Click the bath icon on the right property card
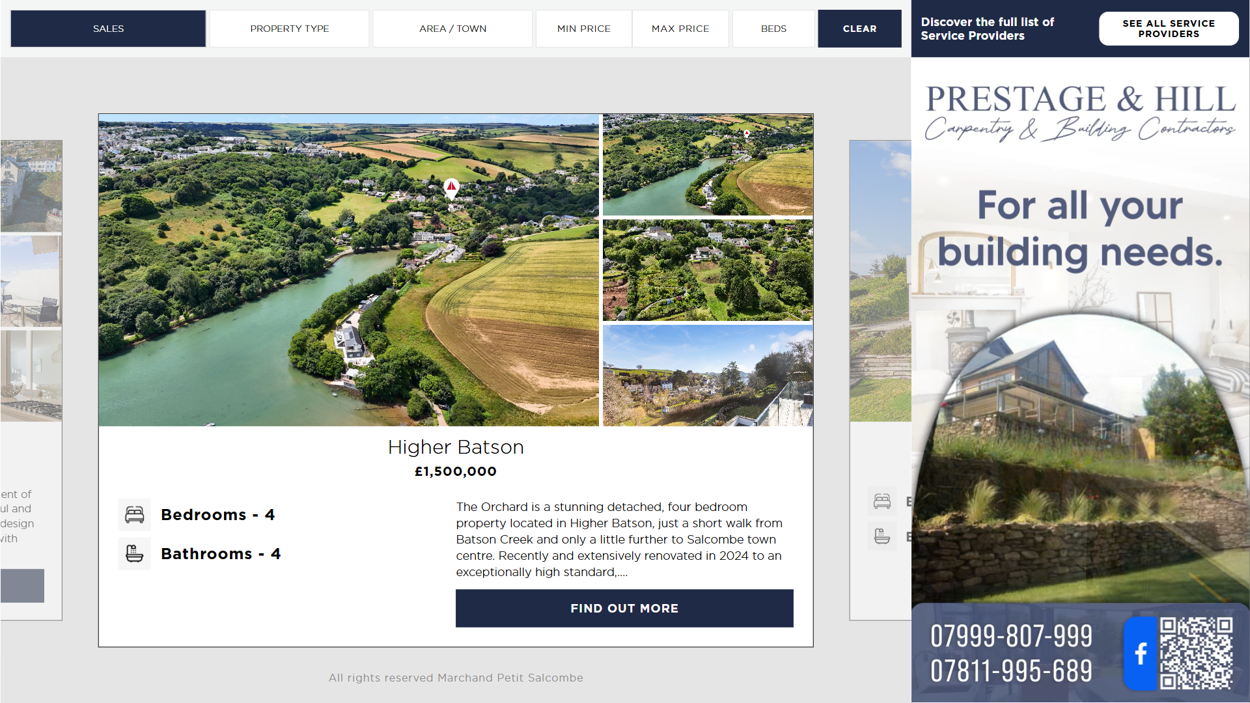The image size is (1250, 703). 882,536
